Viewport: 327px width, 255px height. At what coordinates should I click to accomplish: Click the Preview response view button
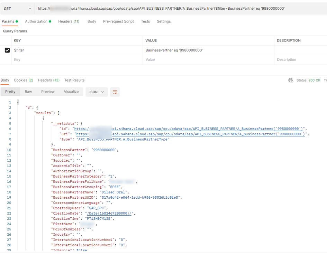click(x=48, y=92)
